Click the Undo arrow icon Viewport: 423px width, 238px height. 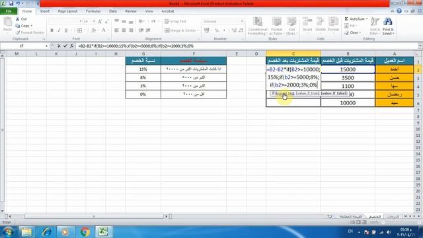[18, 3]
